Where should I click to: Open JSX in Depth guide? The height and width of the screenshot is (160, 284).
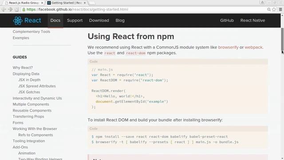click(29, 80)
